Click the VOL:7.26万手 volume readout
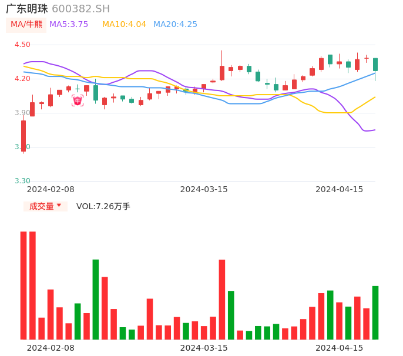Screen dimensions: 403x356 [103, 206]
